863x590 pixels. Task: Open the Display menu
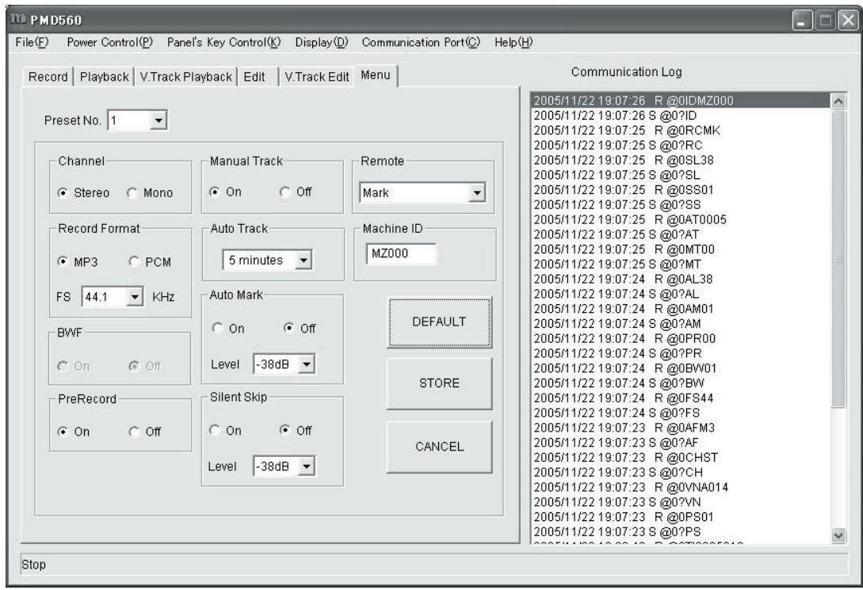[x=322, y=42]
